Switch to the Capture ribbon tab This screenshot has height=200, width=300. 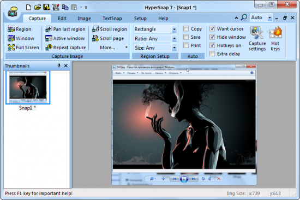(x=37, y=19)
